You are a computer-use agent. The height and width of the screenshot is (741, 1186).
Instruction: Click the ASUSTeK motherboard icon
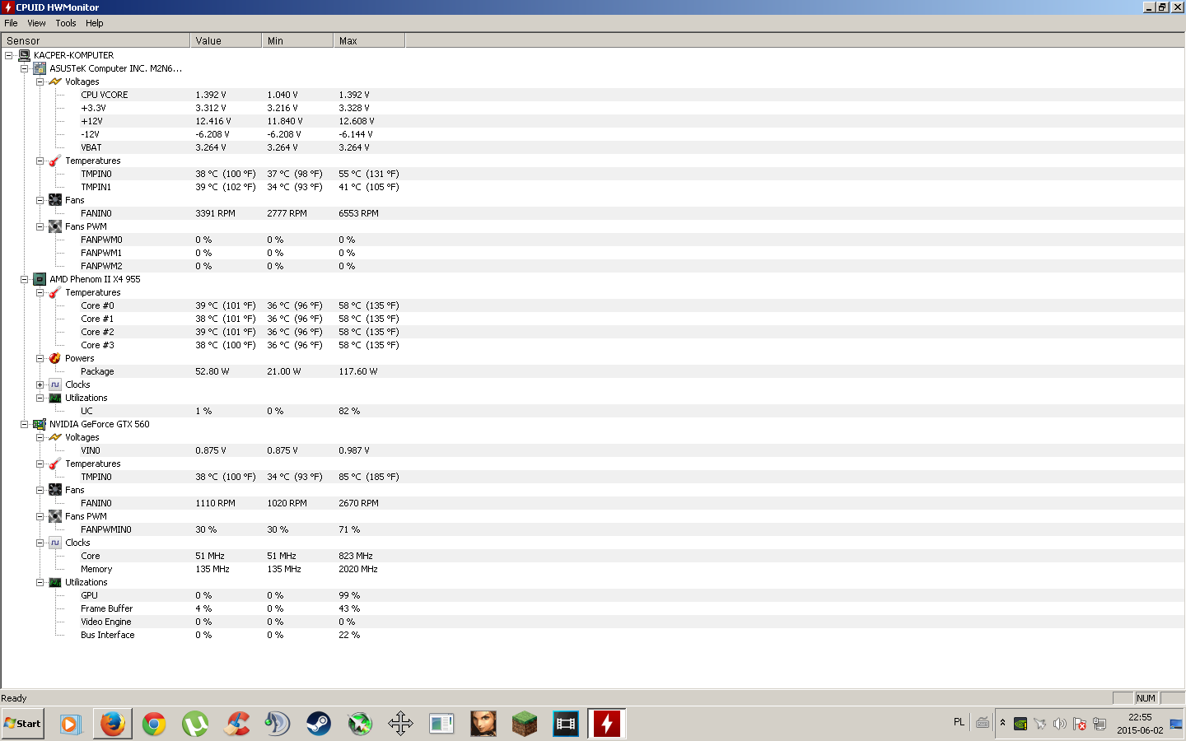40,68
